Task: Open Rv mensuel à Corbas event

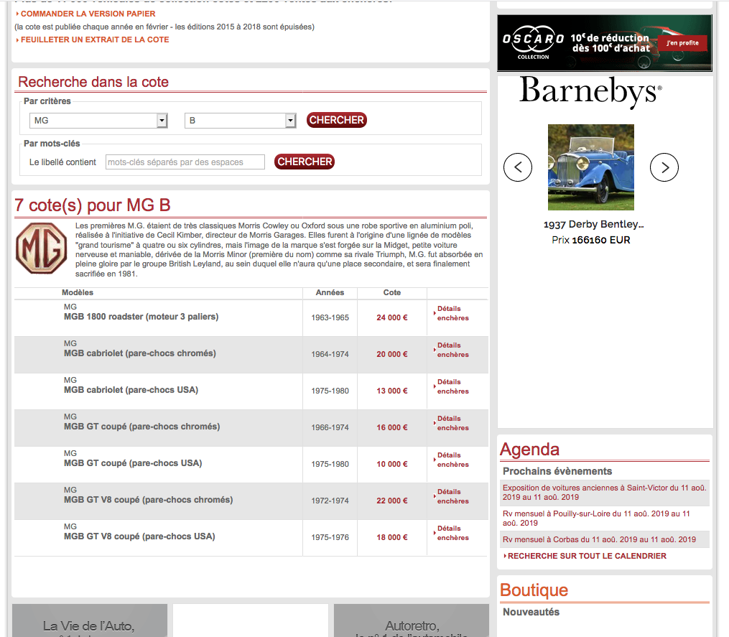Action: pyautogui.click(x=599, y=539)
